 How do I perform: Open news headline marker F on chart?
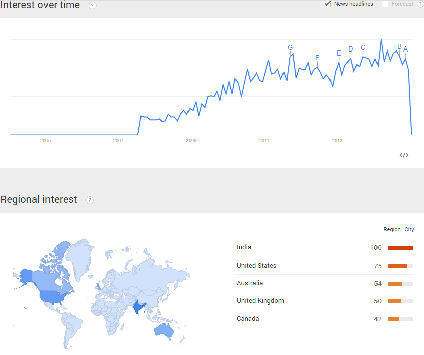point(317,58)
